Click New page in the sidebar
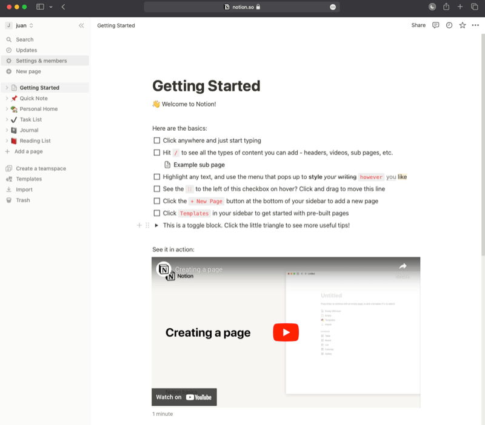The width and height of the screenshot is (485, 425). click(x=45, y=71)
